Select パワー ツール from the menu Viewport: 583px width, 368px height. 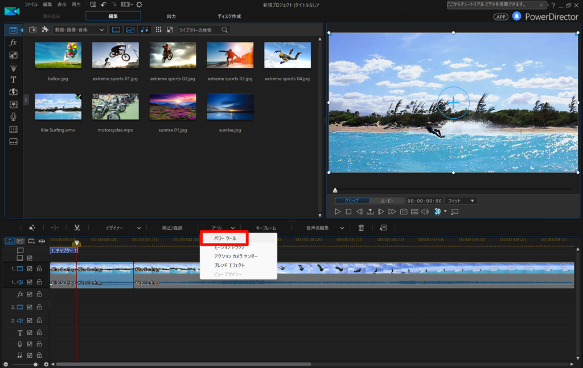(224, 238)
